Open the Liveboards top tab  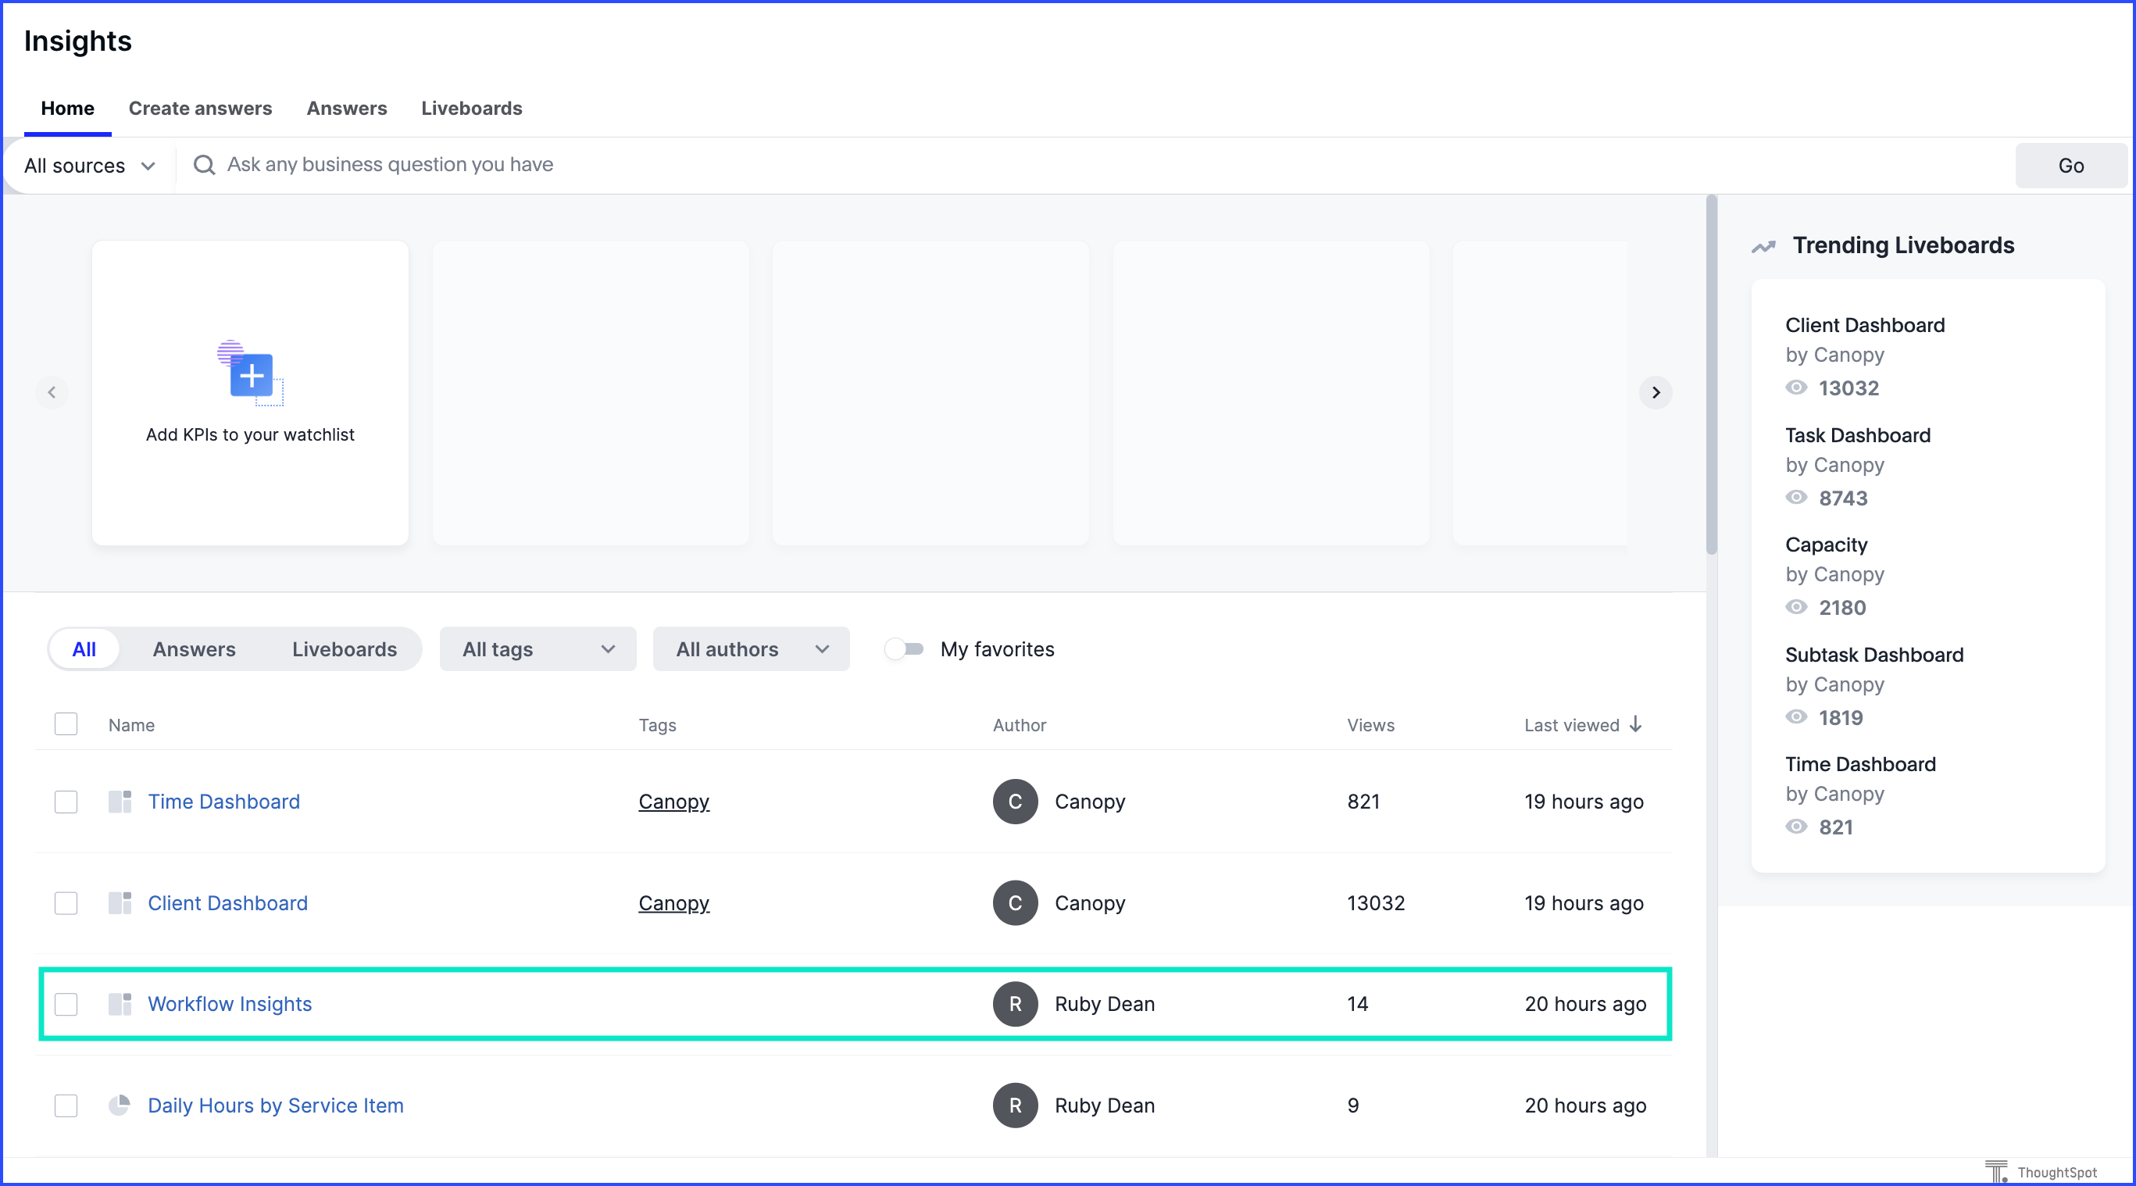[x=471, y=108]
